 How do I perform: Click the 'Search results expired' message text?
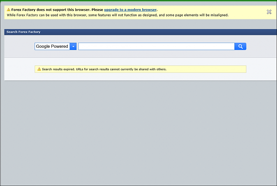pyautogui.click(x=104, y=69)
